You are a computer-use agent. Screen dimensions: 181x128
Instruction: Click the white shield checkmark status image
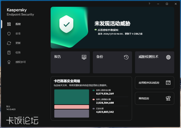click(66, 24)
